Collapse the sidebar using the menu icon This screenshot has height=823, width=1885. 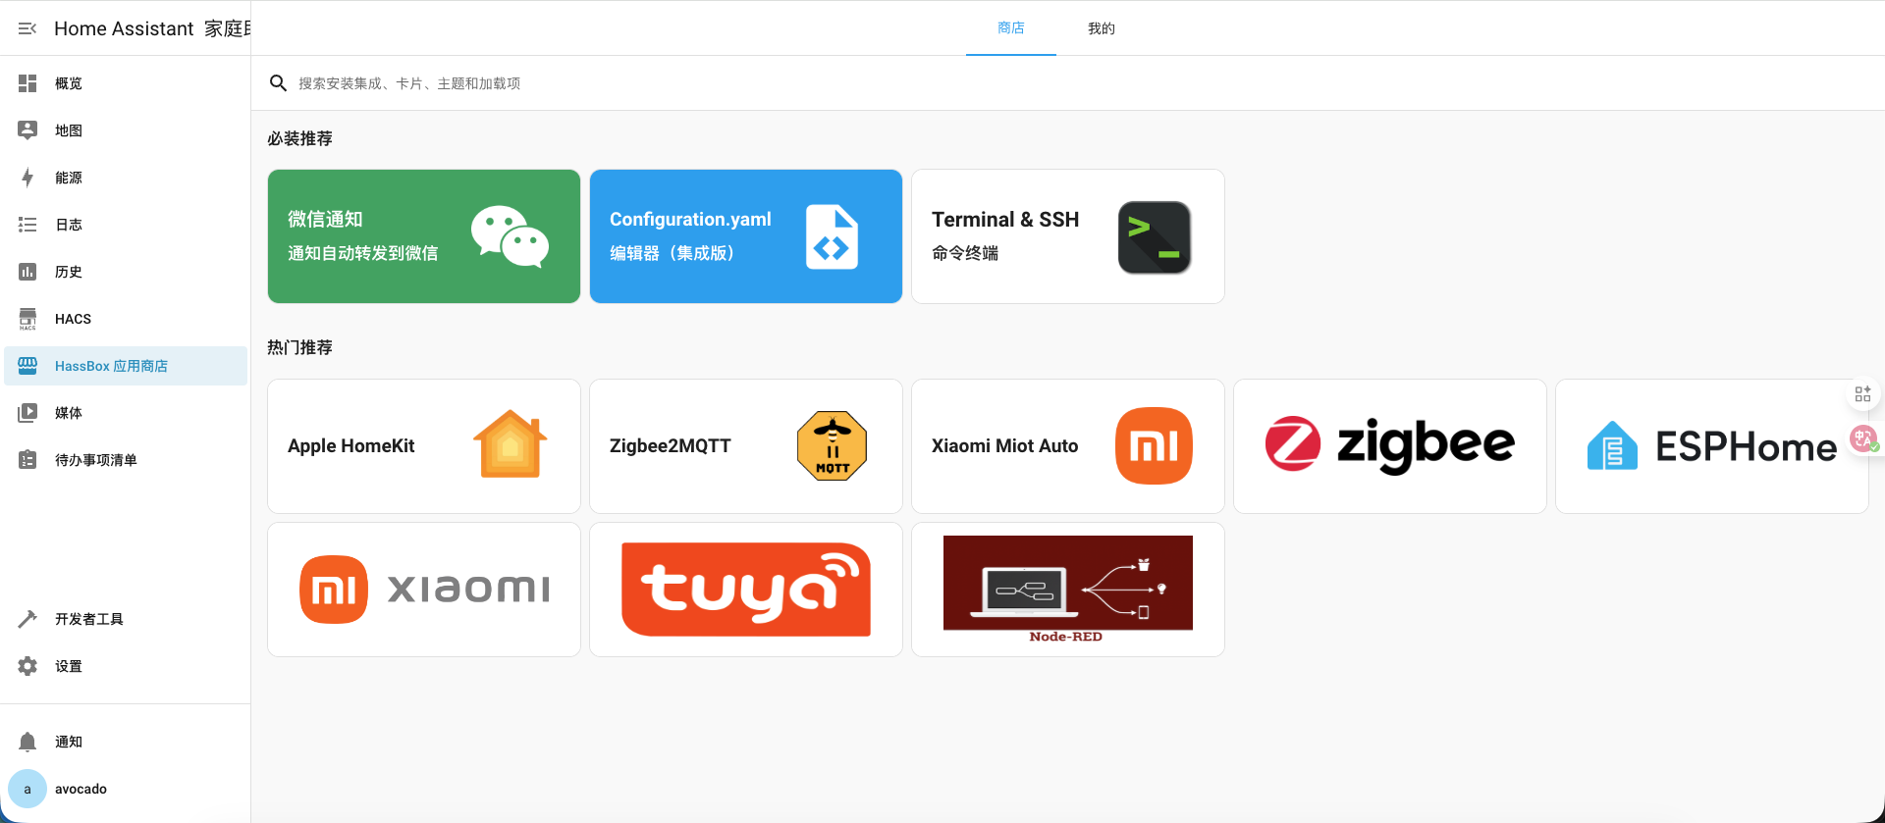point(27,28)
